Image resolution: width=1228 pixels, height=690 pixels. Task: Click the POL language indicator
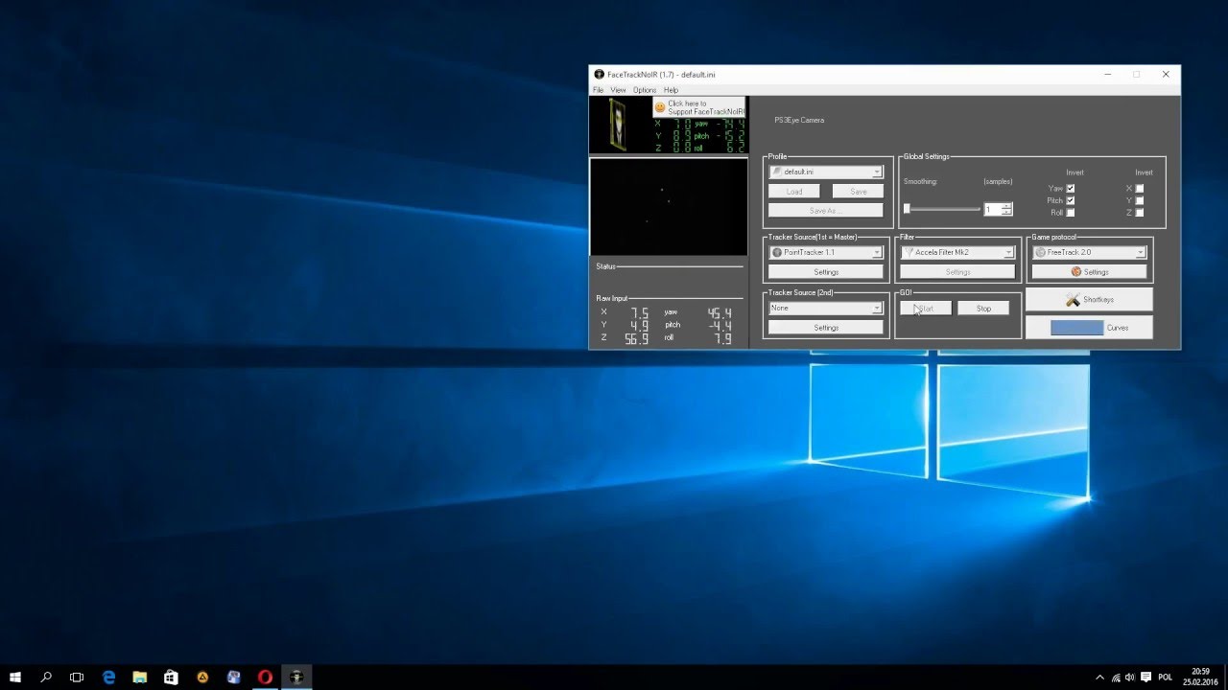[1166, 677]
